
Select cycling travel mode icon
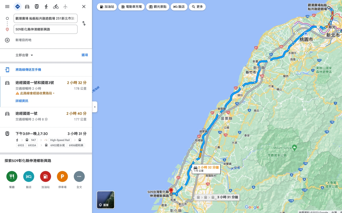56,7
